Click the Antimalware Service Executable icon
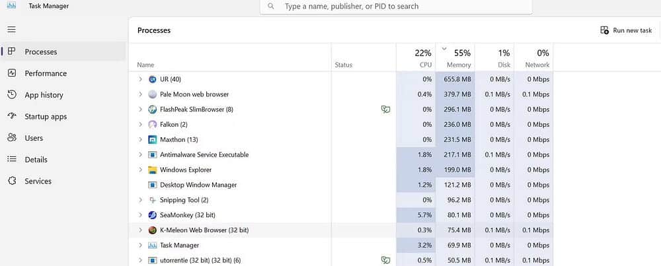661x266 pixels. (153, 155)
